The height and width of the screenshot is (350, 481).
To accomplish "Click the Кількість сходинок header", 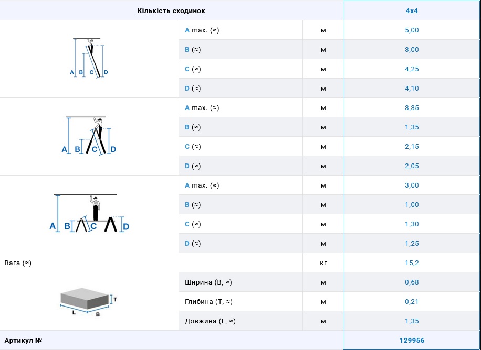I will pos(171,10).
